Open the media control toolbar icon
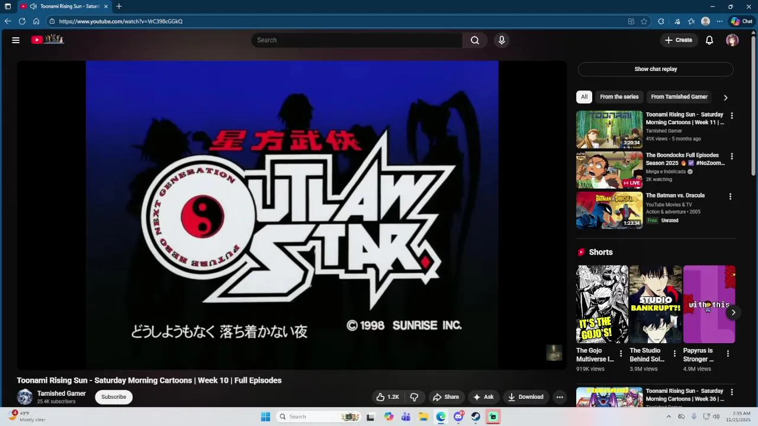The image size is (758, 426). click(677, 21)
